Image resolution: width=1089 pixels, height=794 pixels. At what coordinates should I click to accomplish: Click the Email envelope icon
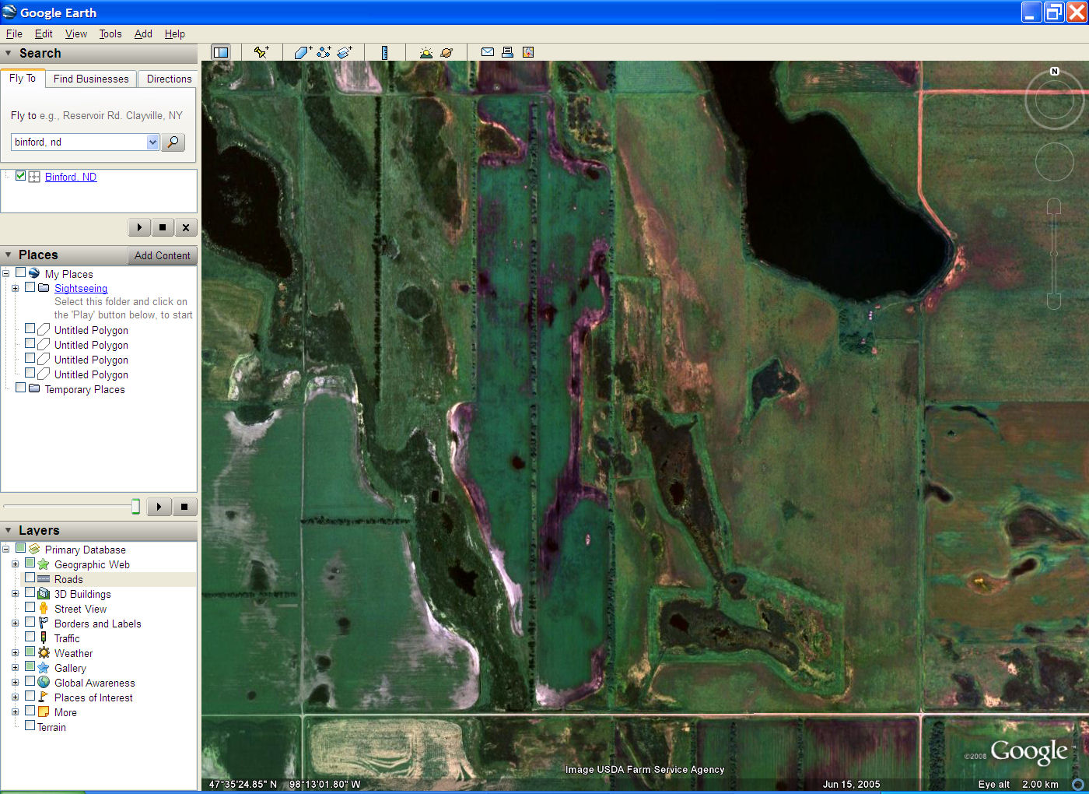pos(488,52)
